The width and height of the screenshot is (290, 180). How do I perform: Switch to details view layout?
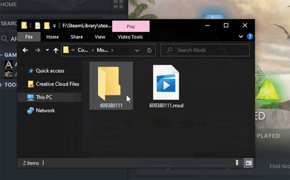[239, 163]
